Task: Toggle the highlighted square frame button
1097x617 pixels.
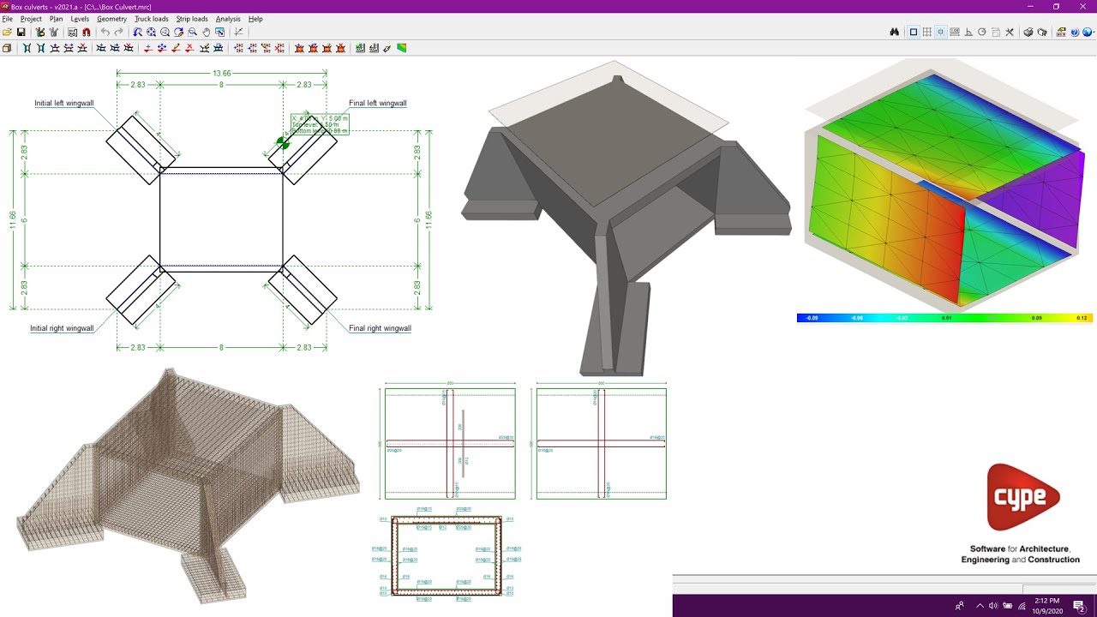Action: pos(913,33)
